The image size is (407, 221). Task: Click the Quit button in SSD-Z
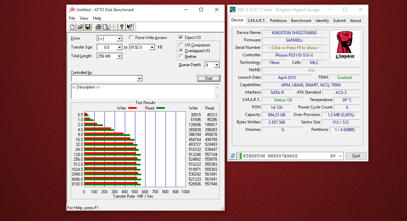(356, 156)
